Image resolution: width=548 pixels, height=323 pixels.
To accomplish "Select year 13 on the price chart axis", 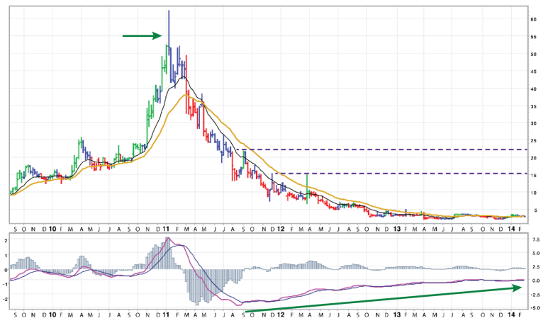I will tap(396, 229).
